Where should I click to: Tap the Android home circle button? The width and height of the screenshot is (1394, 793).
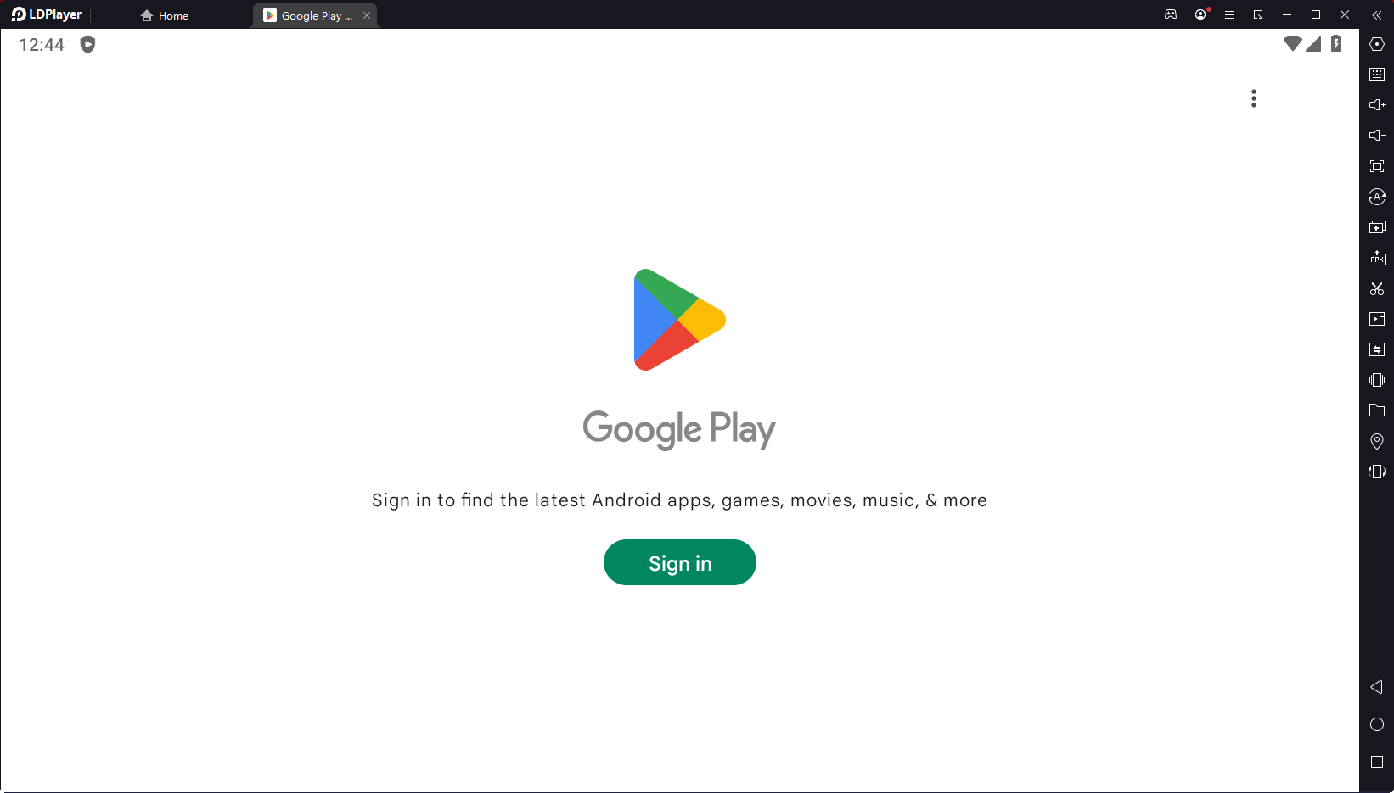click(x=1377, y=724)
